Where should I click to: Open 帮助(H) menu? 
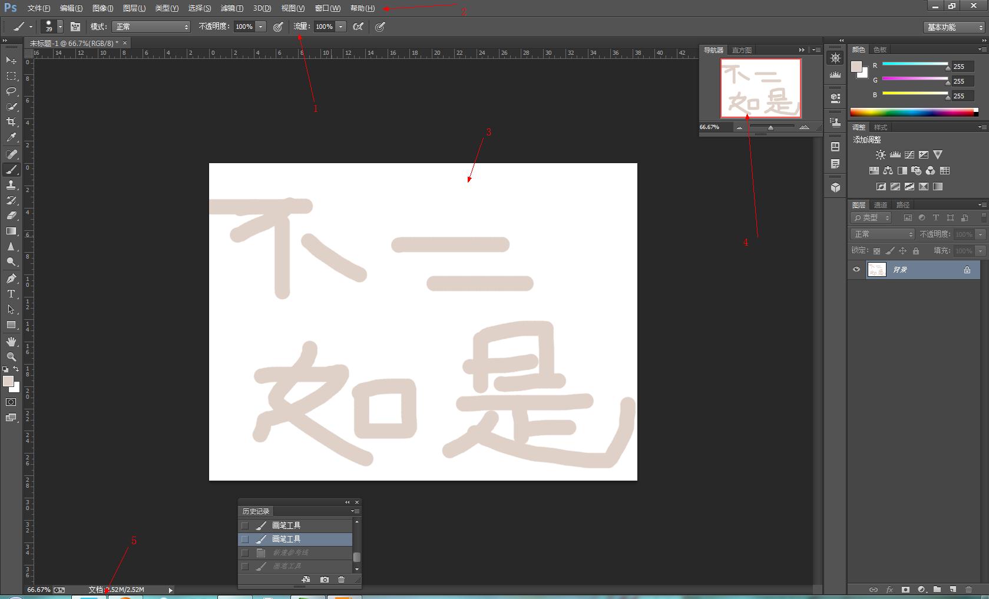[x=362, y=8]
